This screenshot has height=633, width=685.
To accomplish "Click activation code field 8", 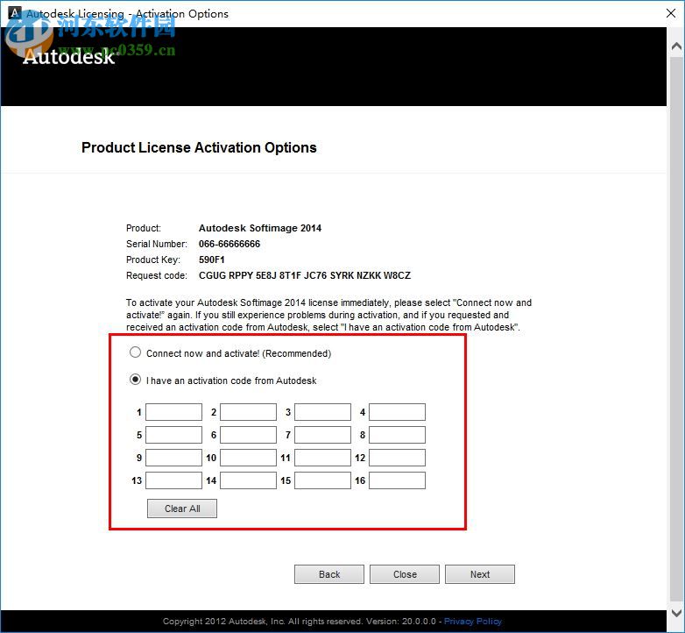I will pyautogui.click(x=397, y=435).
